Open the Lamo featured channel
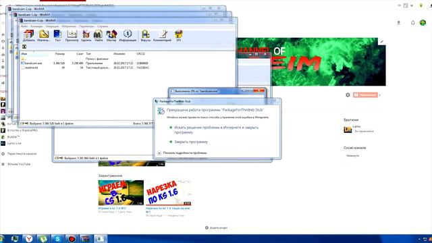Image resolution: width=432 pixels, height=243 pixels. click(x=356, y=126)
